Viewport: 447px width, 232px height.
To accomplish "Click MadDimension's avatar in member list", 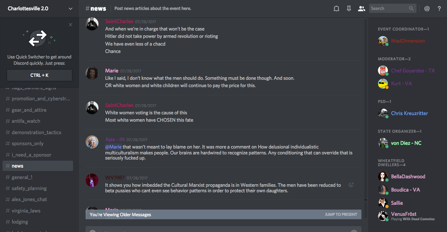I will [x=383, y=41].
